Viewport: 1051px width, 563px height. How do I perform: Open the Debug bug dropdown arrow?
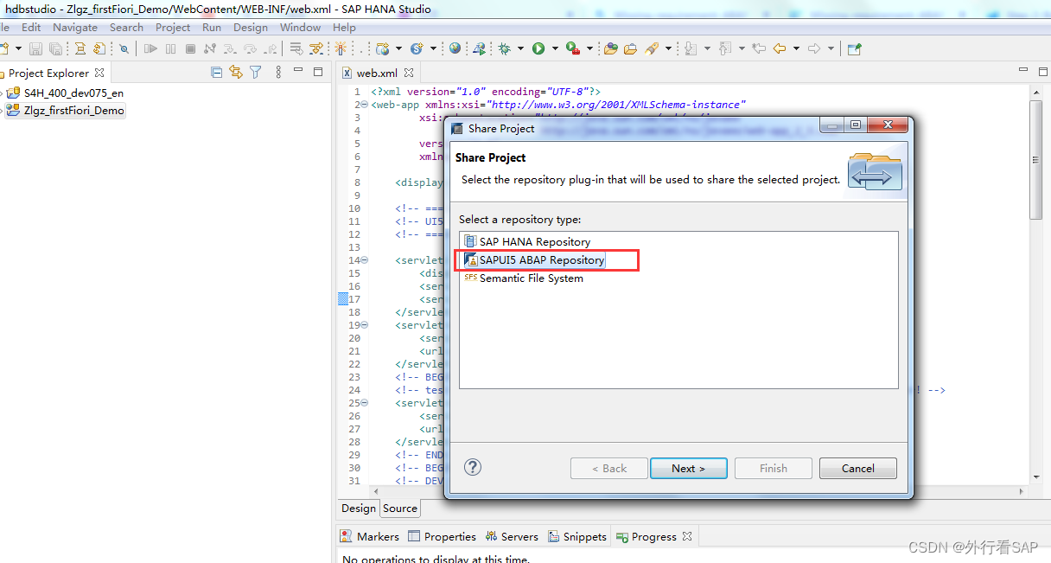tap(520, 49)
